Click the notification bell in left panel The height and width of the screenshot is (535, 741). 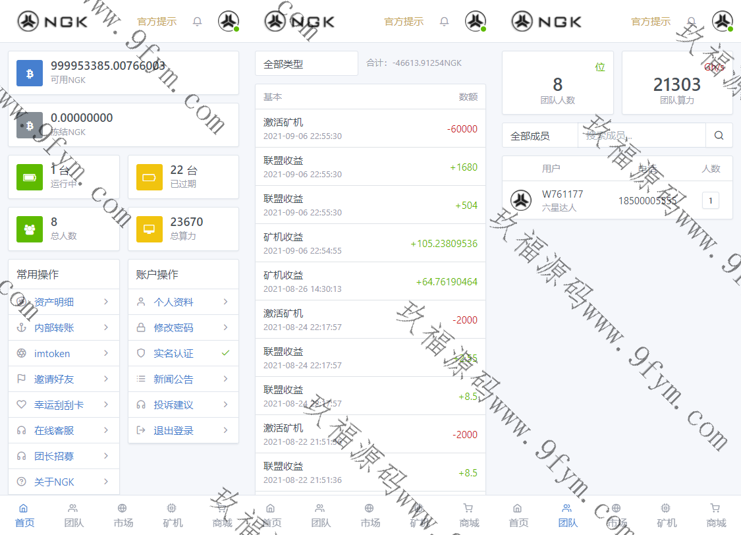click(197, 22)
